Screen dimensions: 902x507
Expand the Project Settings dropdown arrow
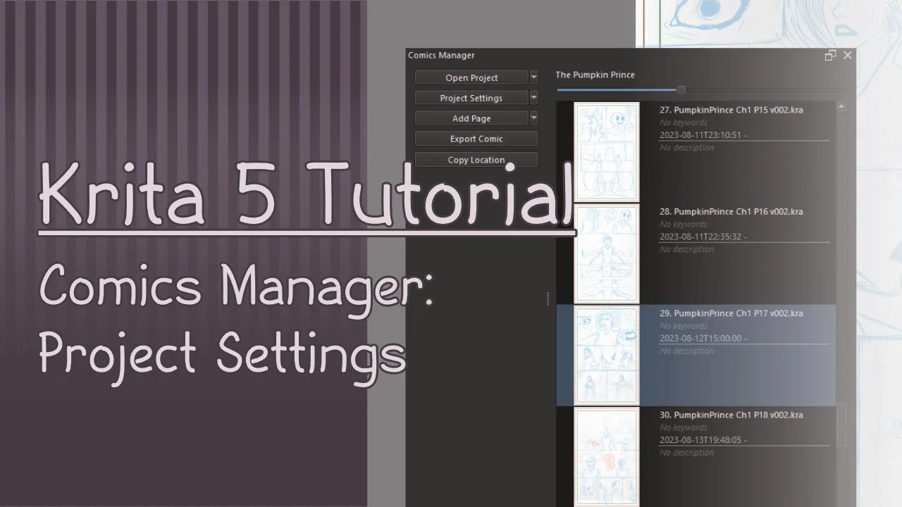click(x=533, y=98)
